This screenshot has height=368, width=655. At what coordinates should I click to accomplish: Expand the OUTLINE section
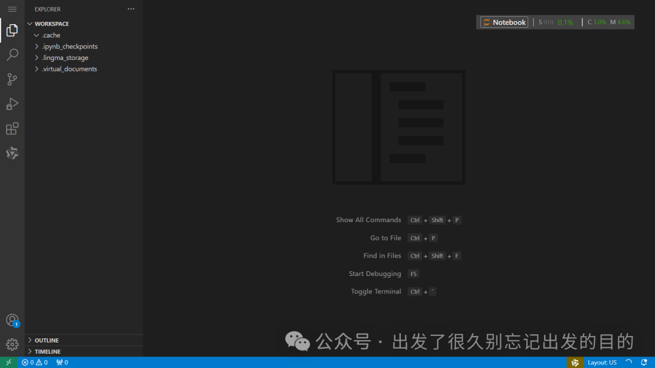click(x=44, y=340)
